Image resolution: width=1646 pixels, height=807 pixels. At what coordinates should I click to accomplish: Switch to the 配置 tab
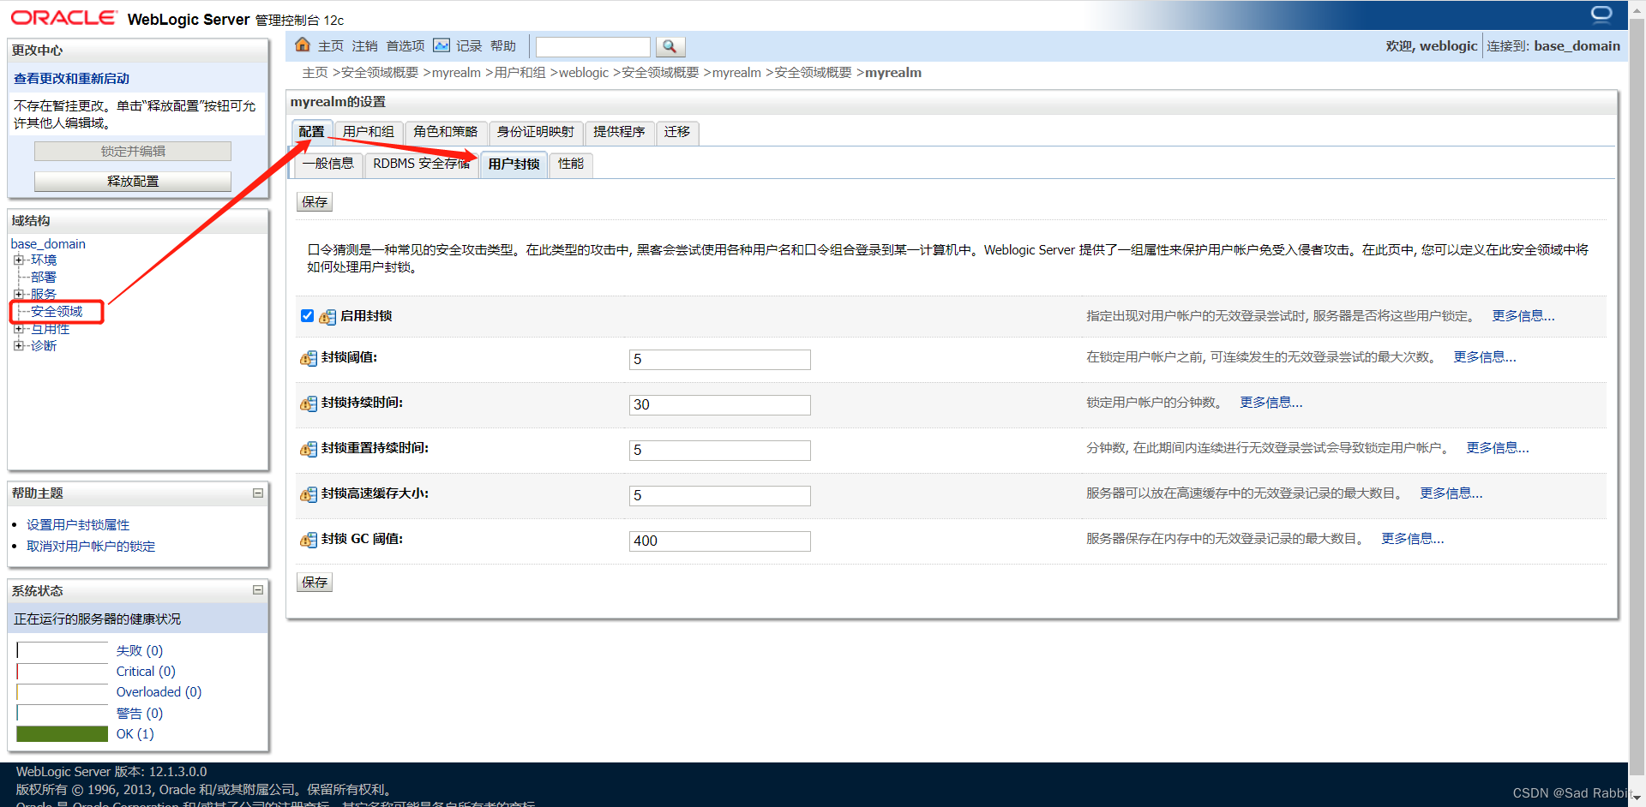(x=311, y=132)
